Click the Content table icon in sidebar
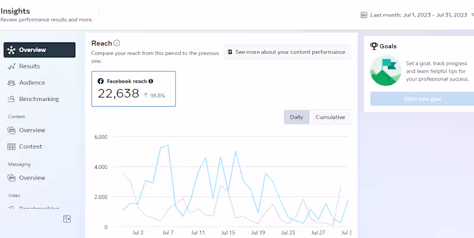This screenshot has width=474, height=238. click(11, 146)
